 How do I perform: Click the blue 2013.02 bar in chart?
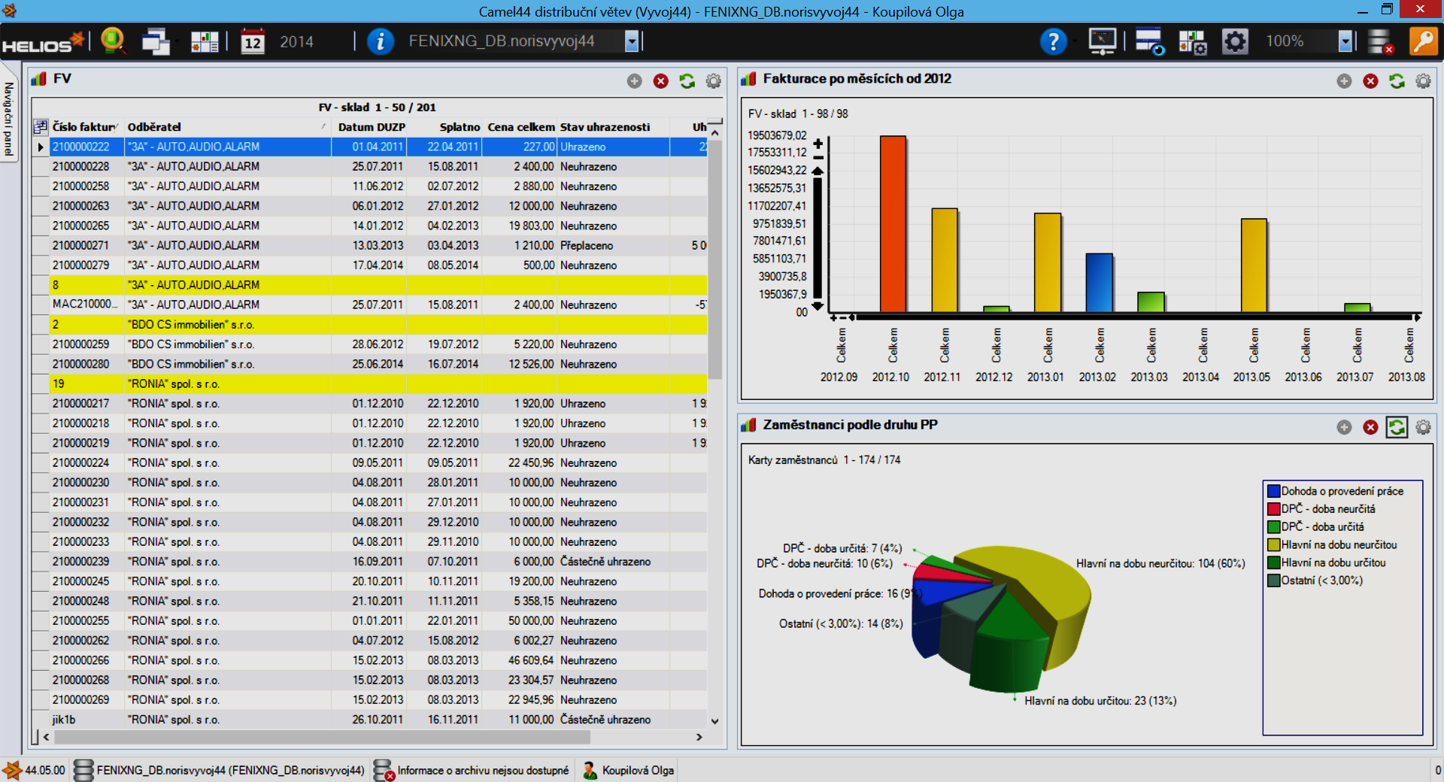[x=1099, y=282]
